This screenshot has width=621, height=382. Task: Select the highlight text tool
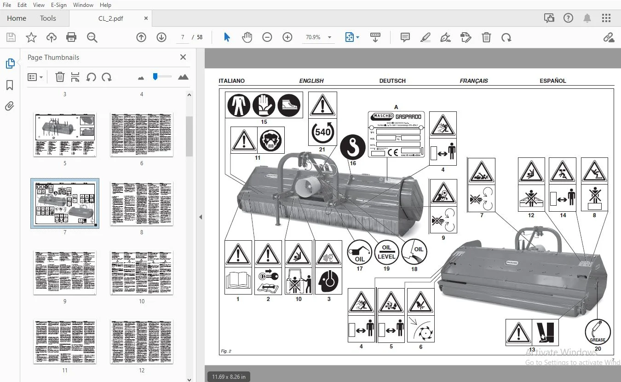425,37
